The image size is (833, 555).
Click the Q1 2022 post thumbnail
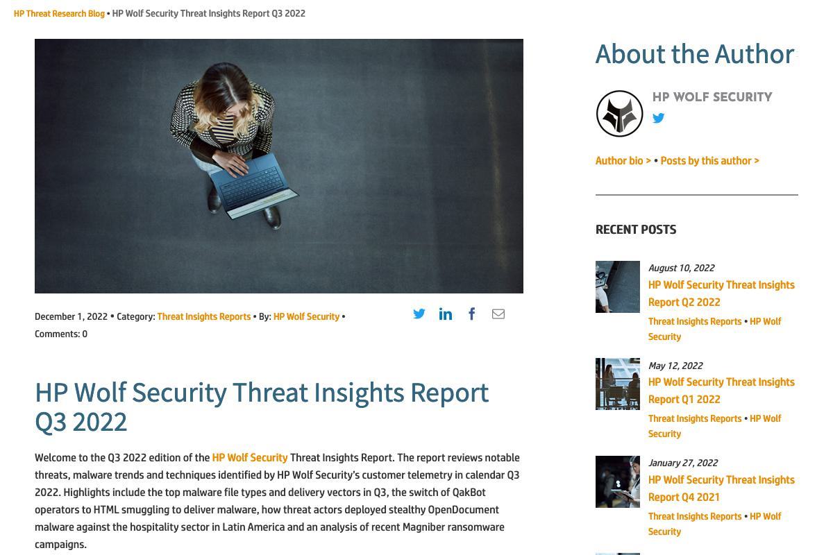click(618, 384)
